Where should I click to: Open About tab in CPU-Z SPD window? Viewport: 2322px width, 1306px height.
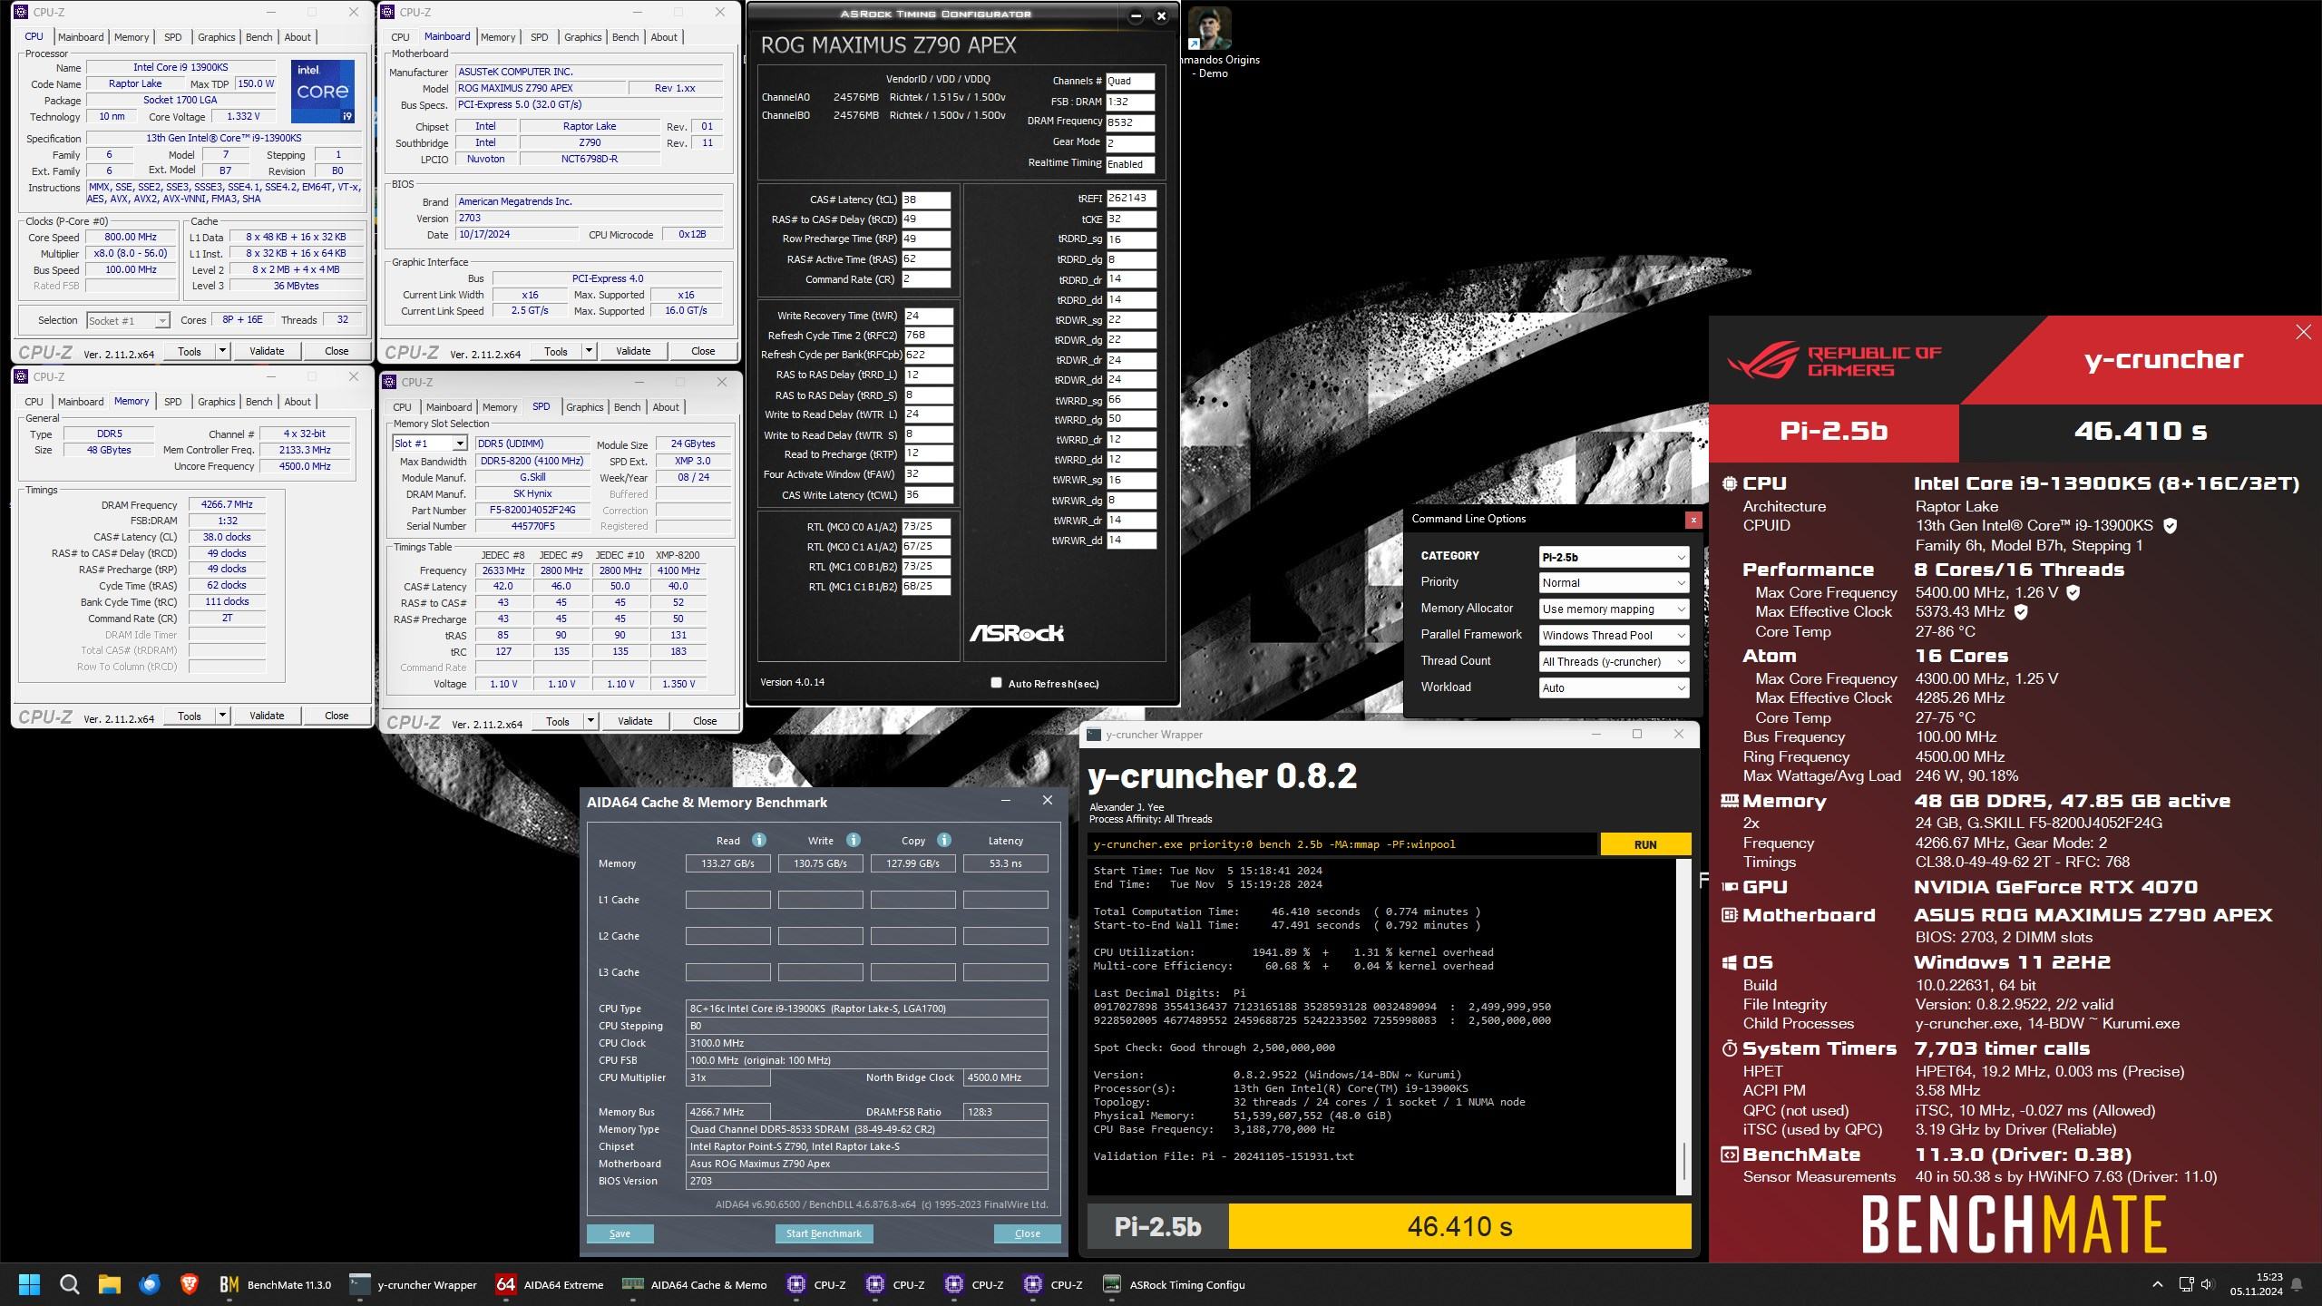click(x=665, y=407)
